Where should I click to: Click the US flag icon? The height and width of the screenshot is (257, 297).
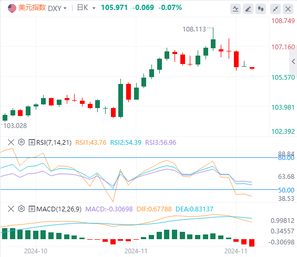tap(12, 8)
